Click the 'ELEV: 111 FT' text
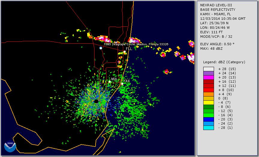 point(211,32)
